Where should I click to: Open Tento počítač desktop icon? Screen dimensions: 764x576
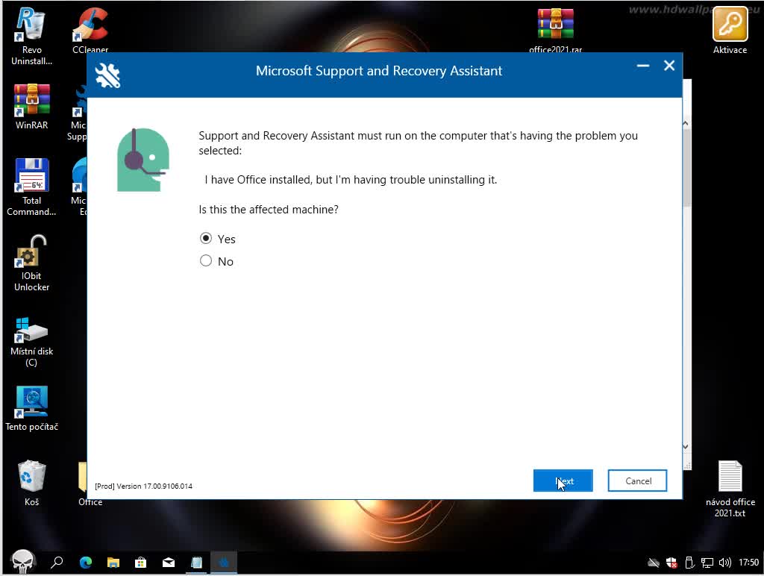point(31,408)
